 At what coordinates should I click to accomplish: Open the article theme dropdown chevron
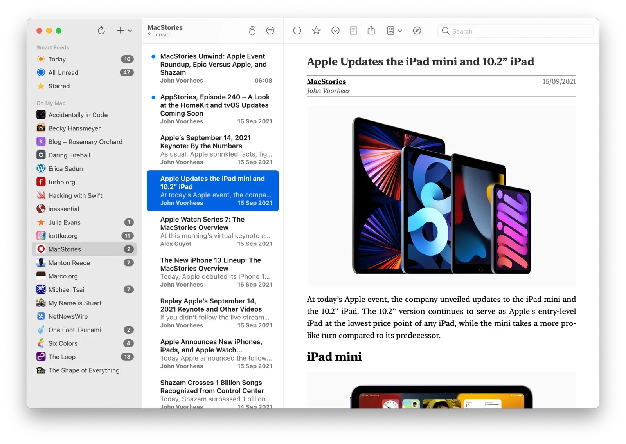[400, 31]
